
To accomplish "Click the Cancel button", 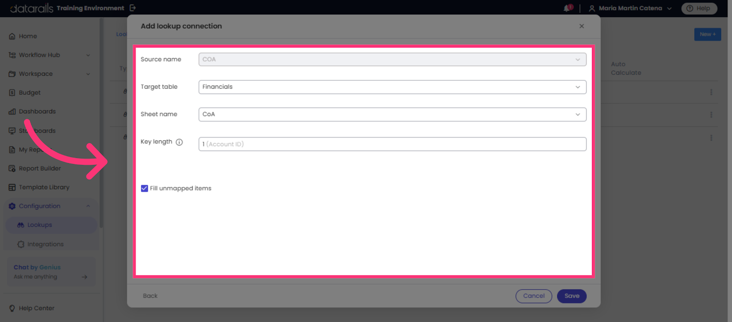I will tap(534, 296).
